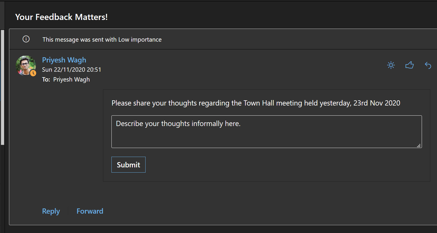Open sender name Priyesh Wagh contact card
This screenshot has width=437, height=233.
[x=64, y=60]
